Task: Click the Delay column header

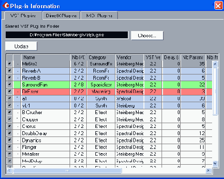Action: coord(172,57)
